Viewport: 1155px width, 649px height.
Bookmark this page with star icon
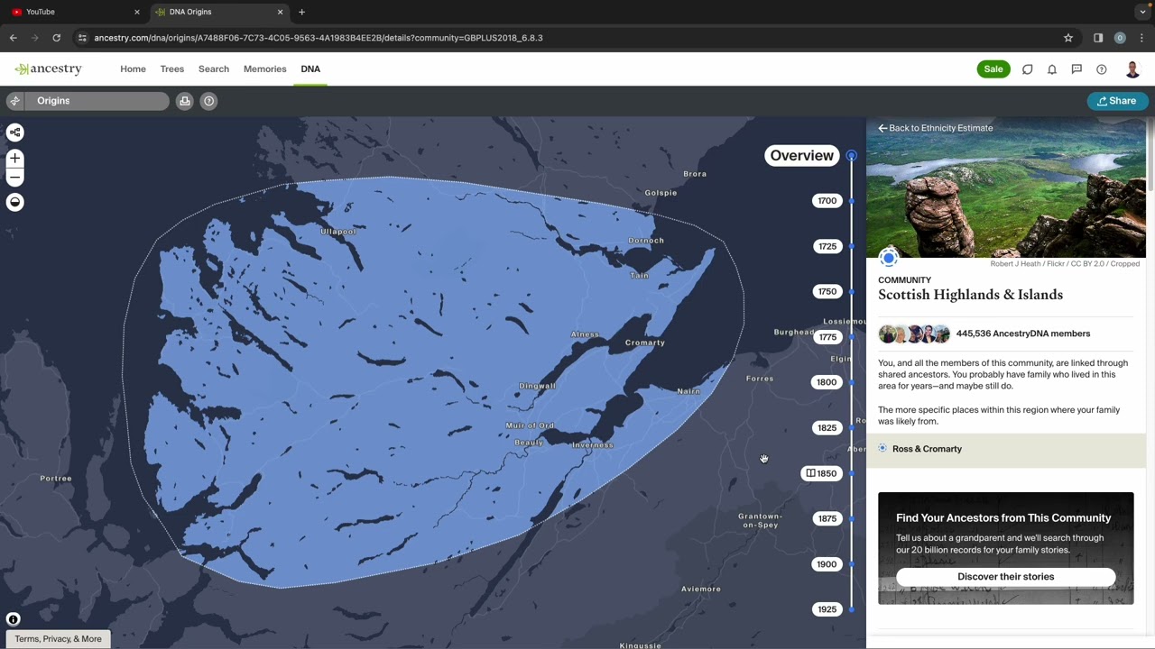[1068, 38]
